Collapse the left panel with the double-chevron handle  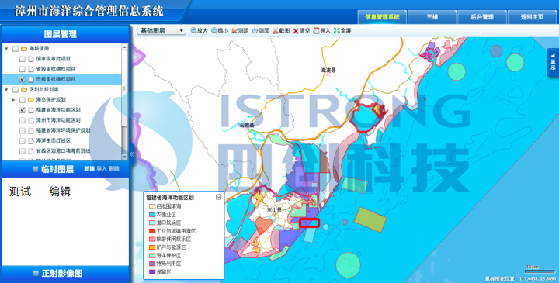tap(131, 154)
